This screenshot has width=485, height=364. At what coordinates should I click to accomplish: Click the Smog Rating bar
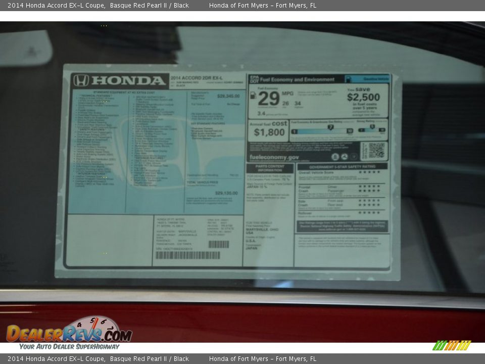(372, 130)
